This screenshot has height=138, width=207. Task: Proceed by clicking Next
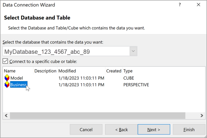(154, 130)
